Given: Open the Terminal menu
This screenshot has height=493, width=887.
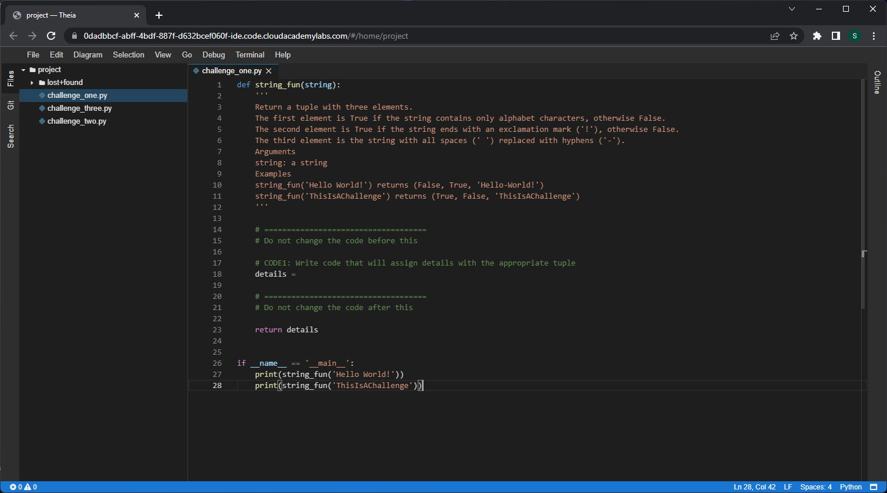Looking at the screenshot, I should (x=250, y=55).
